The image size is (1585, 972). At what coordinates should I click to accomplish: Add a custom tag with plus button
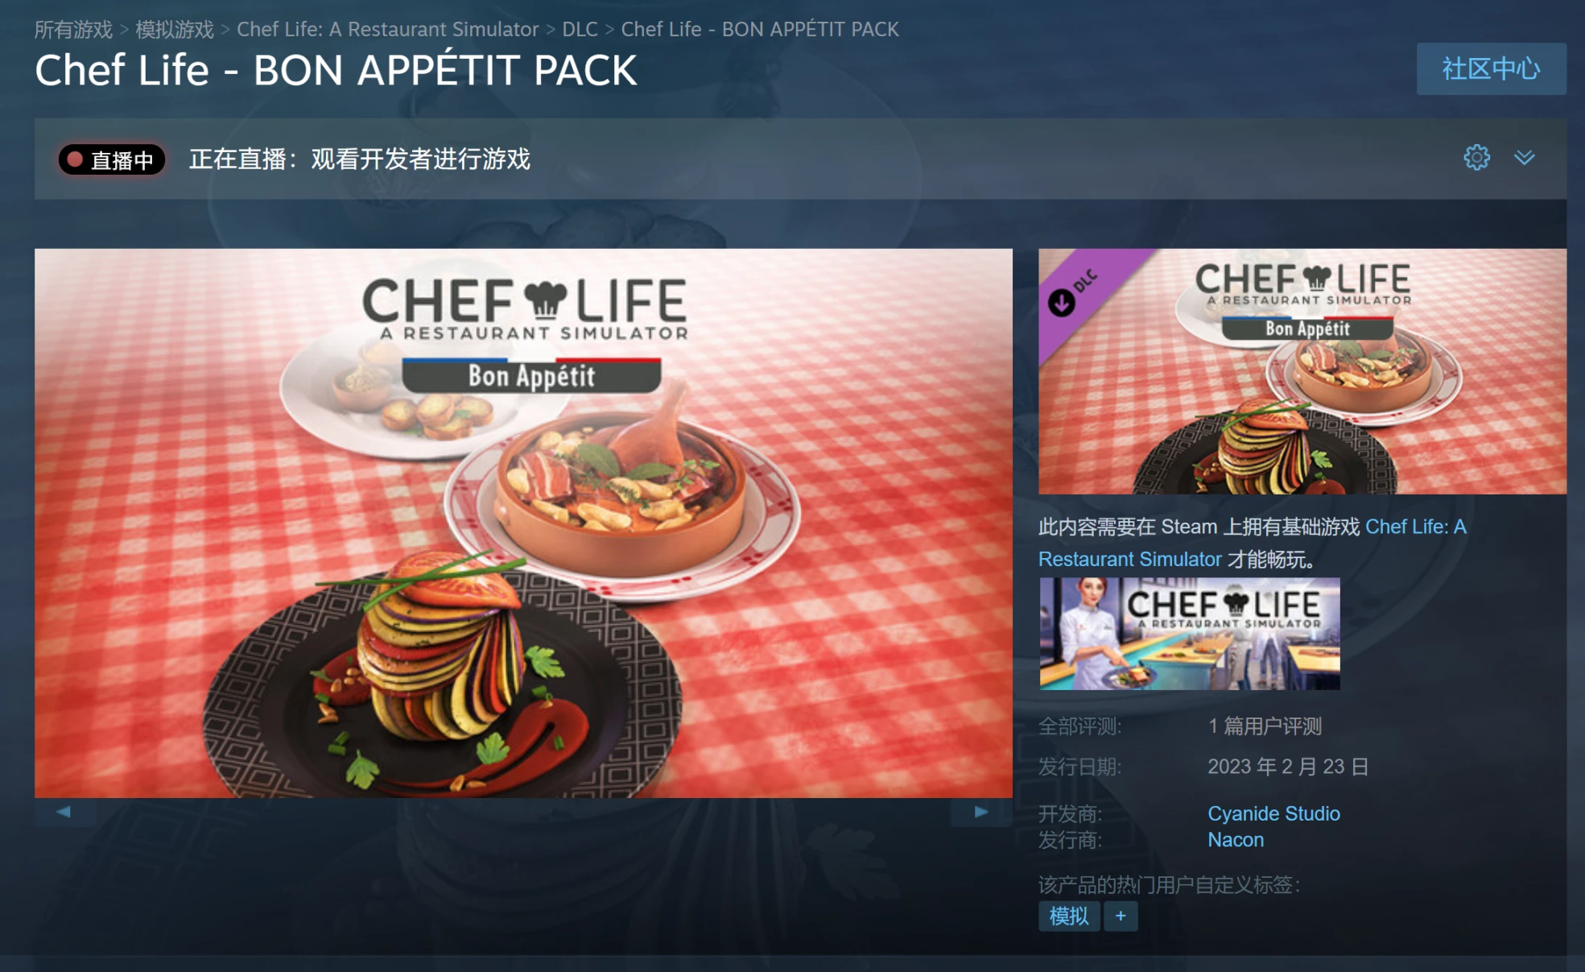coord(1121,916)
